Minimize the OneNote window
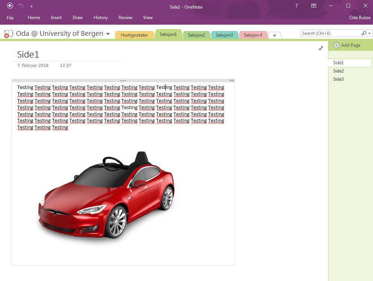This screenshot has width=373, height=281. point(331,6)
